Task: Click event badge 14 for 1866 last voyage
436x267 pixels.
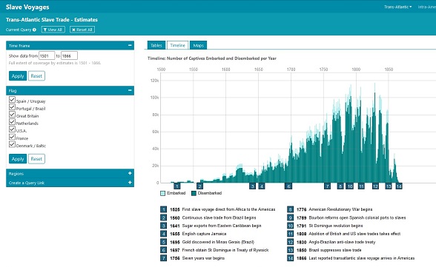Action: pyautogui.click(x=291, y=258)
